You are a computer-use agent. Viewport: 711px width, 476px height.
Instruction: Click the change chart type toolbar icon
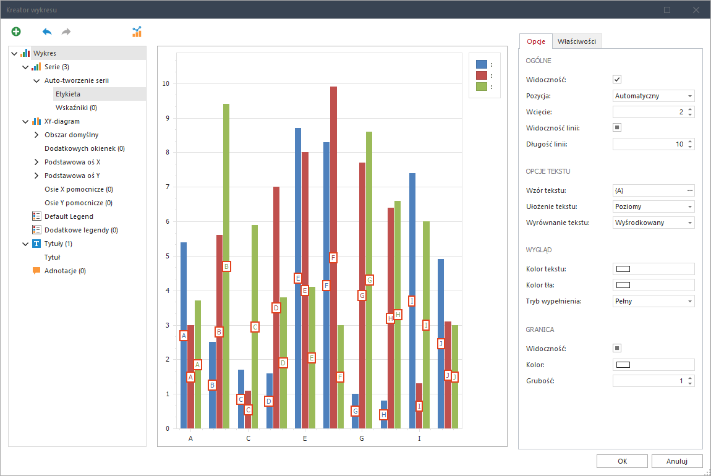pyautogui.click(x=137, y=32)
